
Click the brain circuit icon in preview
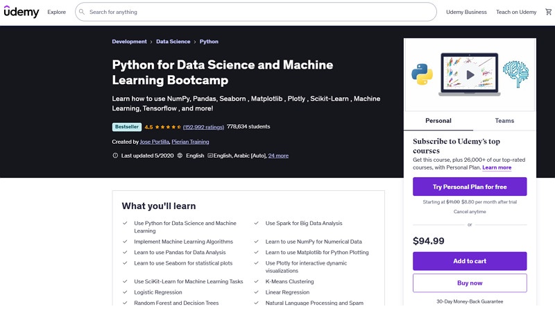(x=516, y=74)
